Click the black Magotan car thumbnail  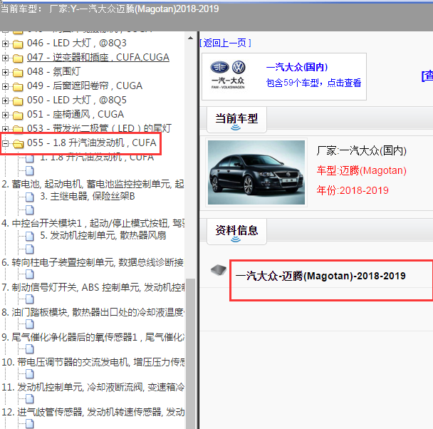[256, 172]
